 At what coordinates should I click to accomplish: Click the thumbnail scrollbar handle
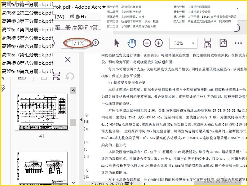pyautogui.click(x=73, y=122)
